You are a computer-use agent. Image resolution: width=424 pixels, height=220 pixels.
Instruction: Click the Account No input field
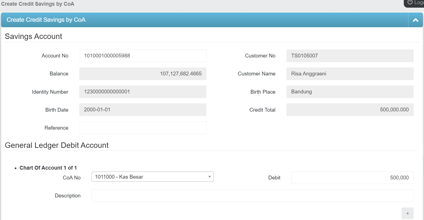(x=143, y=56)
